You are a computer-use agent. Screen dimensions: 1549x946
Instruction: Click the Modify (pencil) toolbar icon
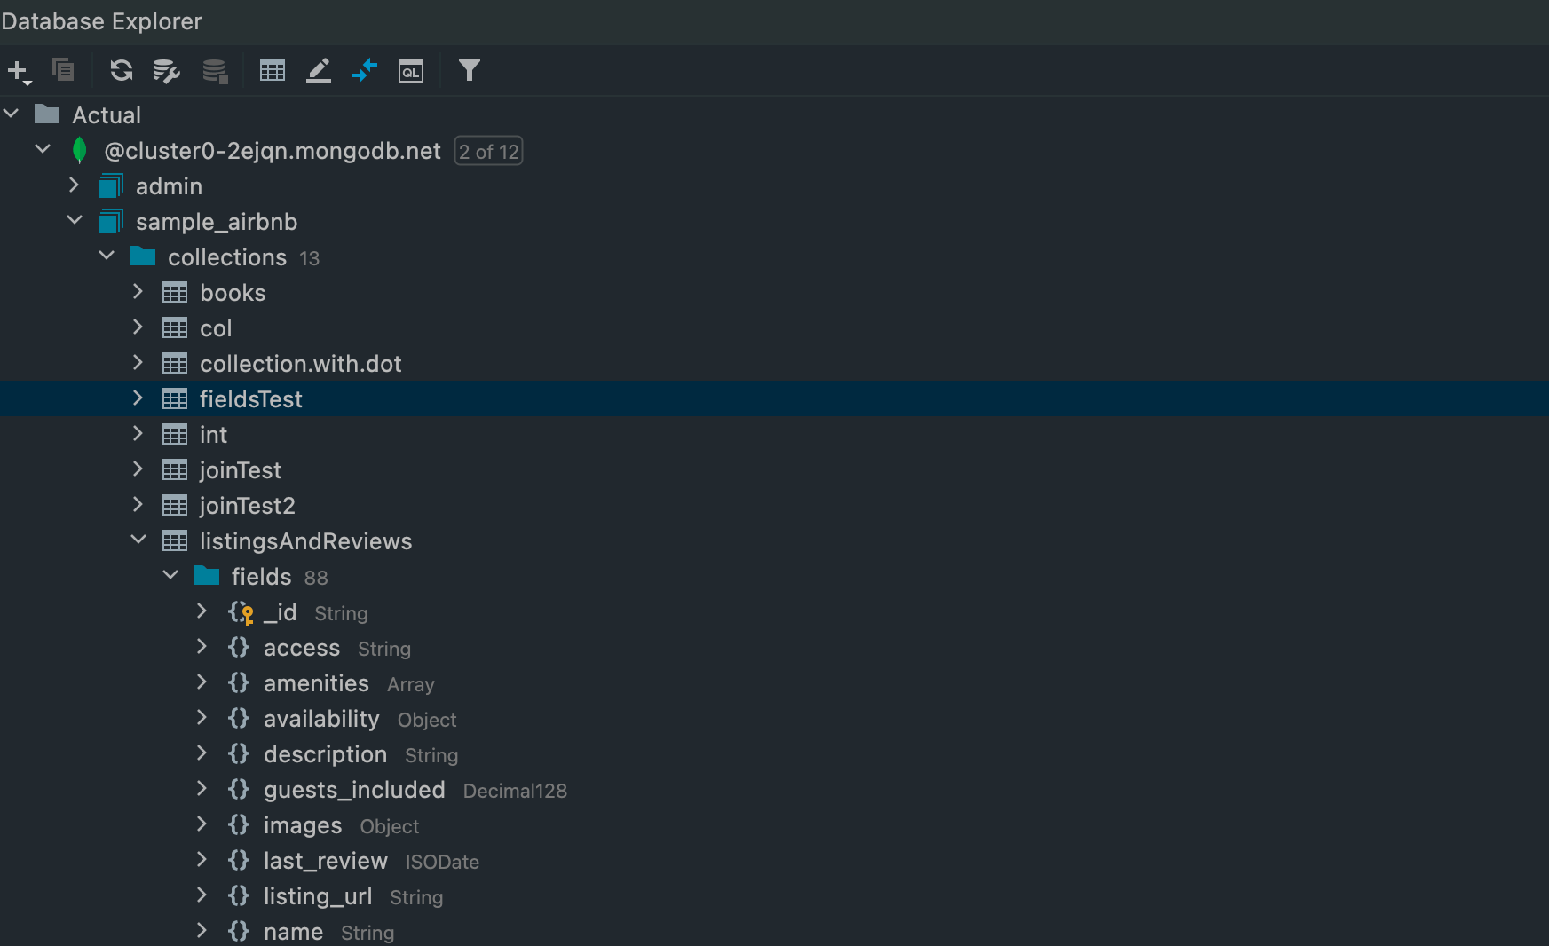319,71
